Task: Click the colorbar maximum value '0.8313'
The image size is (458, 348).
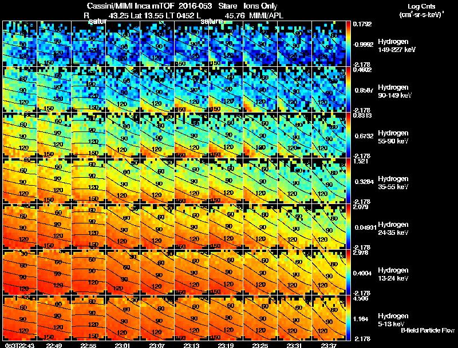Action: click(x=362, y=115)
